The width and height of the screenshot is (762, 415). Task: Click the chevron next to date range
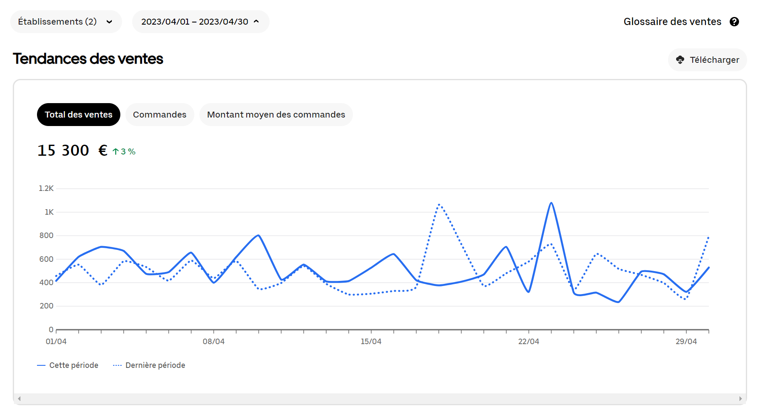(x=256, y=22)
